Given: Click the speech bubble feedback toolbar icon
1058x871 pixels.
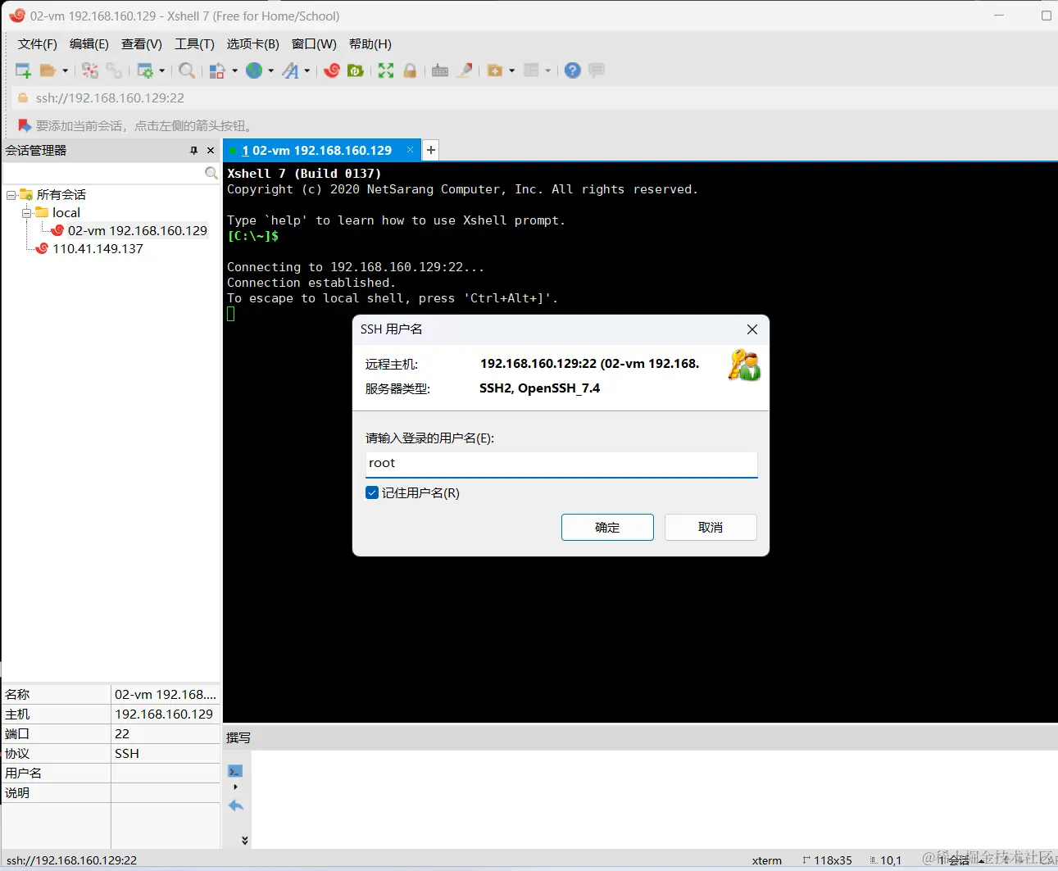Looking at the screenshot, I should [x=597, y=70].
